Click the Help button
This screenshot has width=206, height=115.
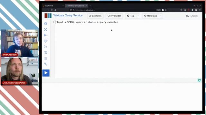coord(131,16)
